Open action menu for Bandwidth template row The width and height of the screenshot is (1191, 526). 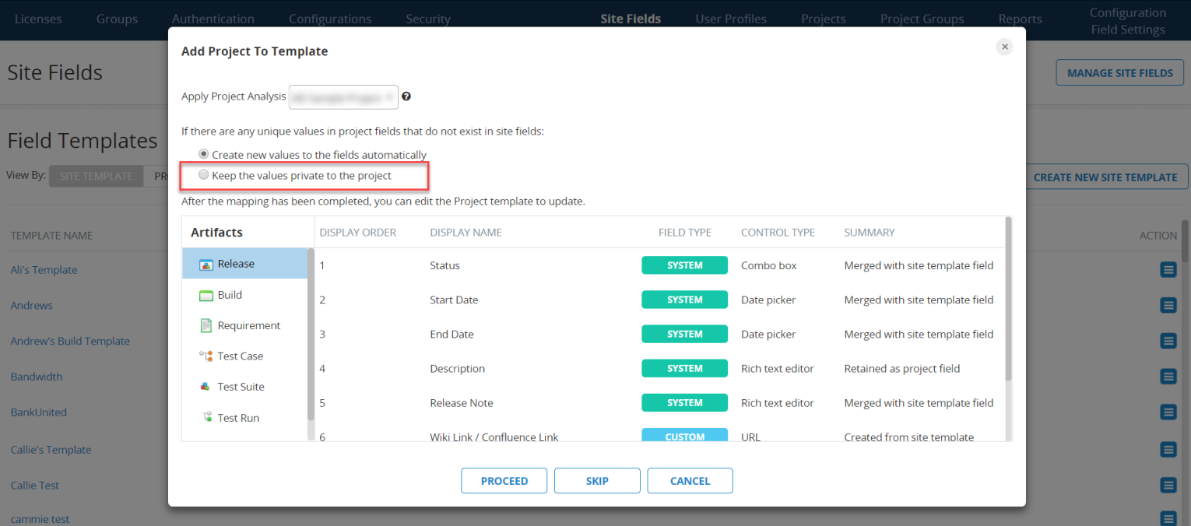coord(1168,377)
